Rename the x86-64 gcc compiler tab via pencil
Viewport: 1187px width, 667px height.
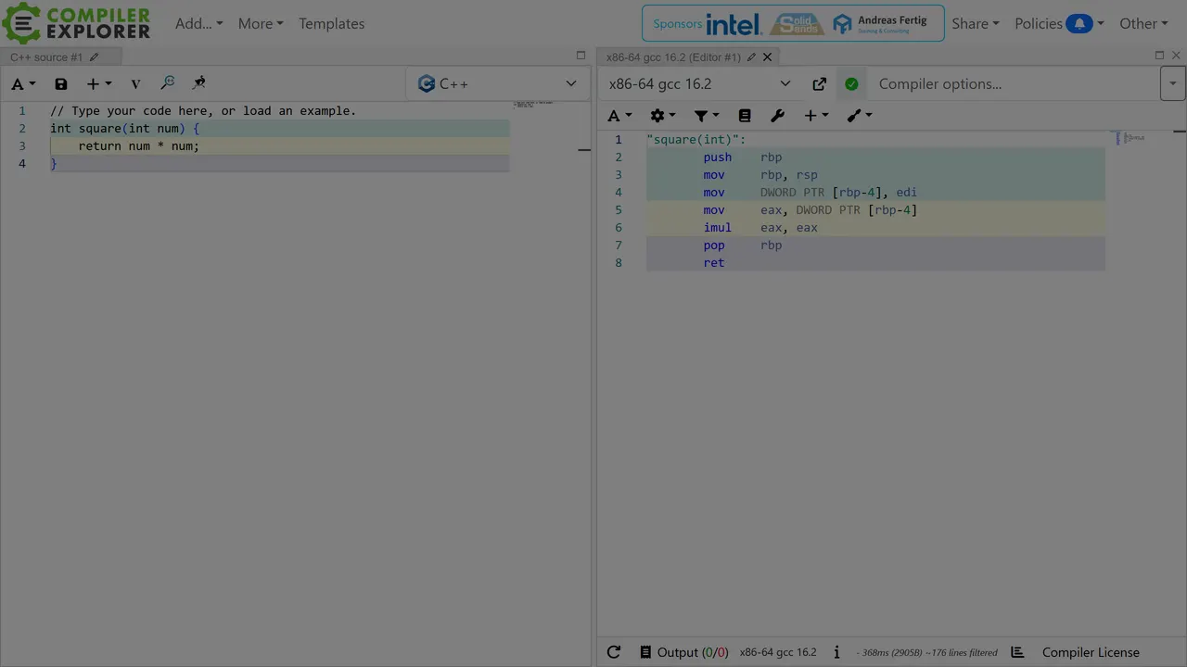pyautogui.click(x=751, y=57)
